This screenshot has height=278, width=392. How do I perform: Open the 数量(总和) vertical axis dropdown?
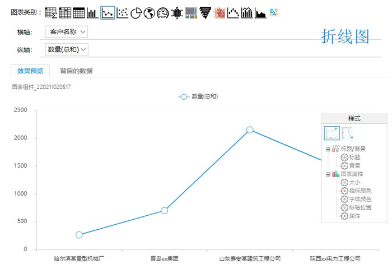pyautogui.click(x=67, y=49)
